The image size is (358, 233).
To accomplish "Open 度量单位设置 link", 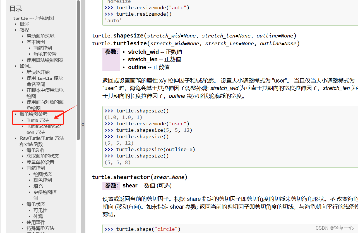I will 40,162.
